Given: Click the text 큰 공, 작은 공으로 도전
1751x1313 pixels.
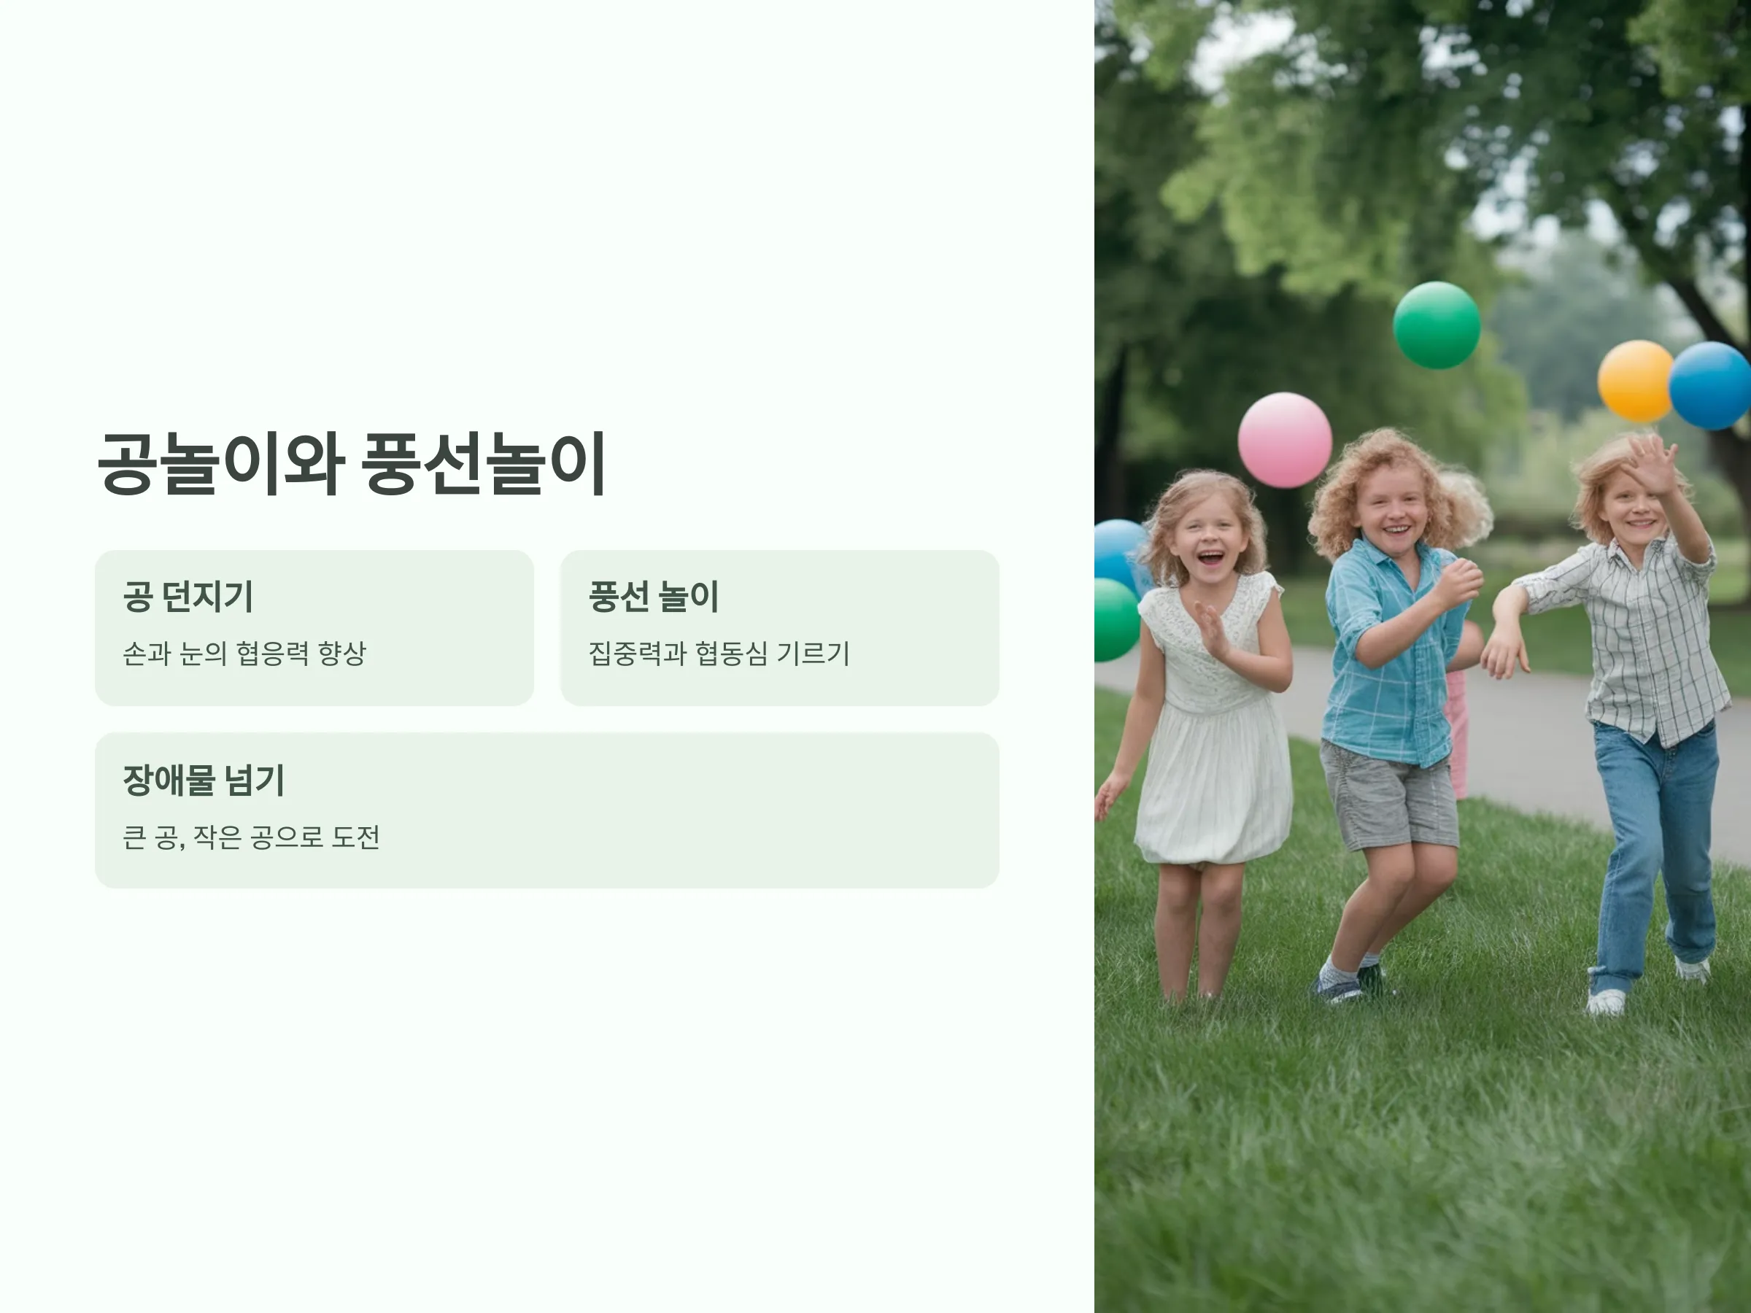Looking at the screenshot, I should tap(252, 837).
